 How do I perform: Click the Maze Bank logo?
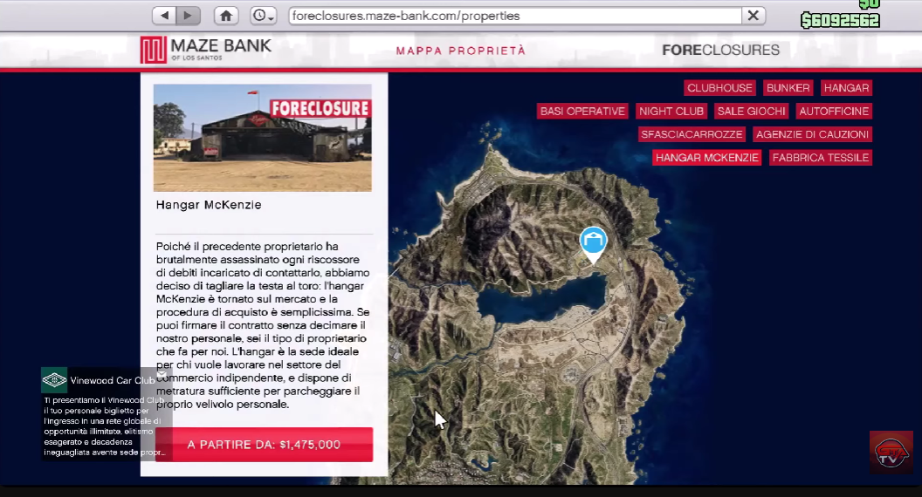[206, 50]
